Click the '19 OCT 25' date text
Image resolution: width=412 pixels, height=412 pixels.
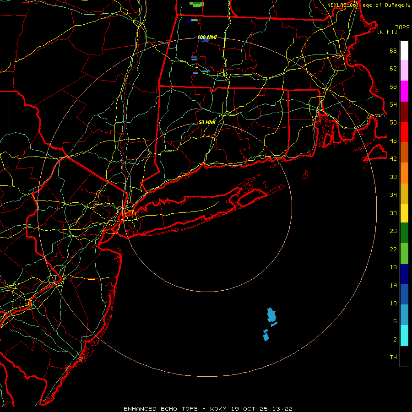point(249,409)
